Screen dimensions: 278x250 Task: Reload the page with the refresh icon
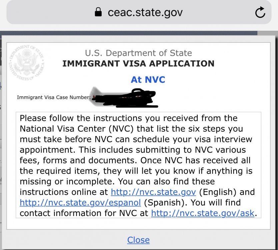pos(260,12)
